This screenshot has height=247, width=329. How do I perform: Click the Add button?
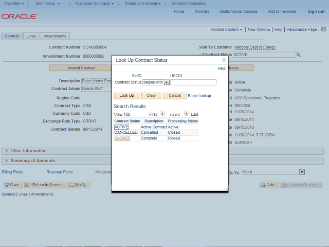(269, 185)
